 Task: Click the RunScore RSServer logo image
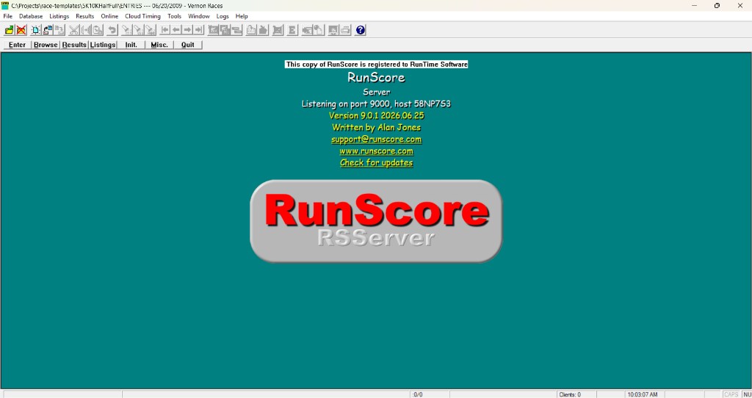click(377, 221)
